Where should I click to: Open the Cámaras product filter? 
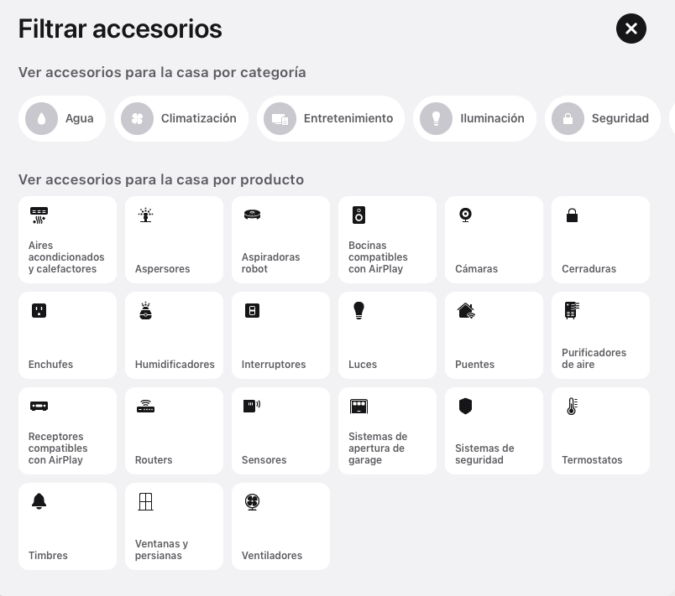(494, 239)
